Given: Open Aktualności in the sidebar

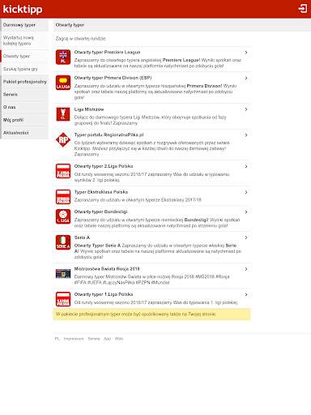Looking at the screenshot, I should pos(24,133).
